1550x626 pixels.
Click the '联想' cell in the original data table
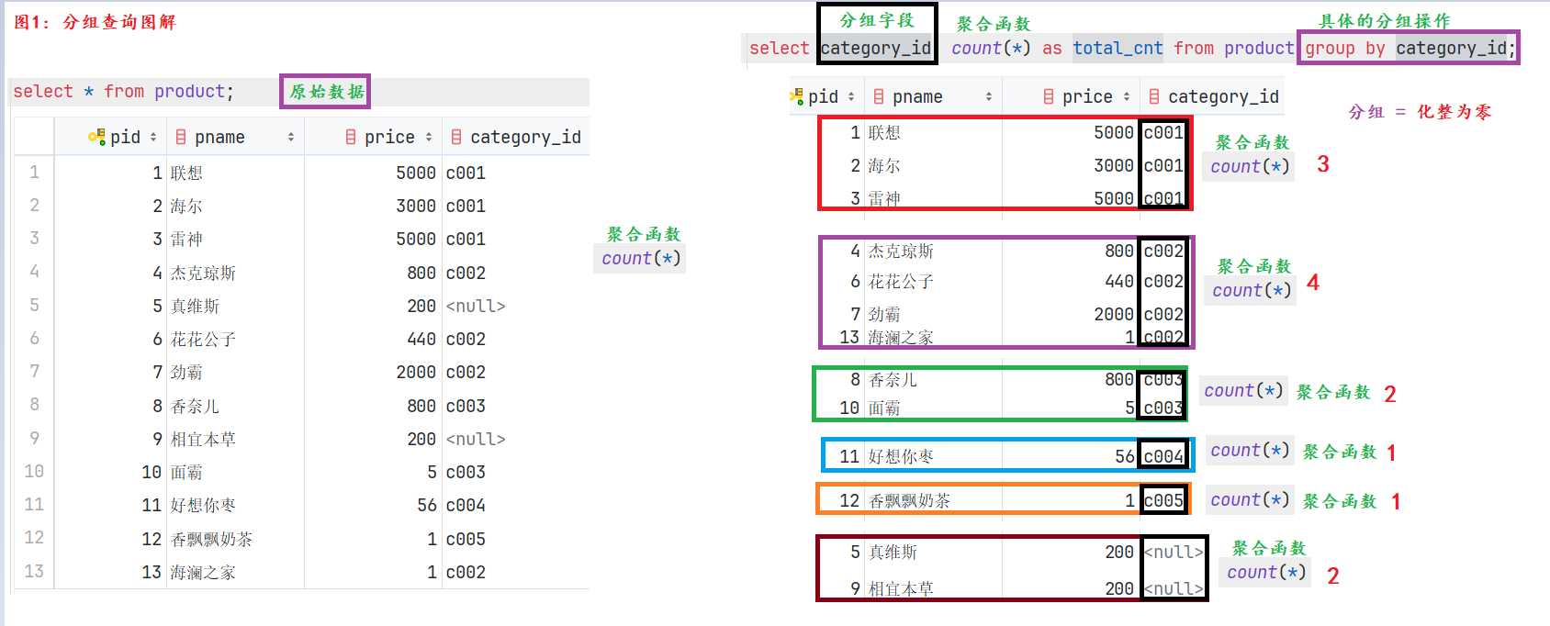coord(186,173)
